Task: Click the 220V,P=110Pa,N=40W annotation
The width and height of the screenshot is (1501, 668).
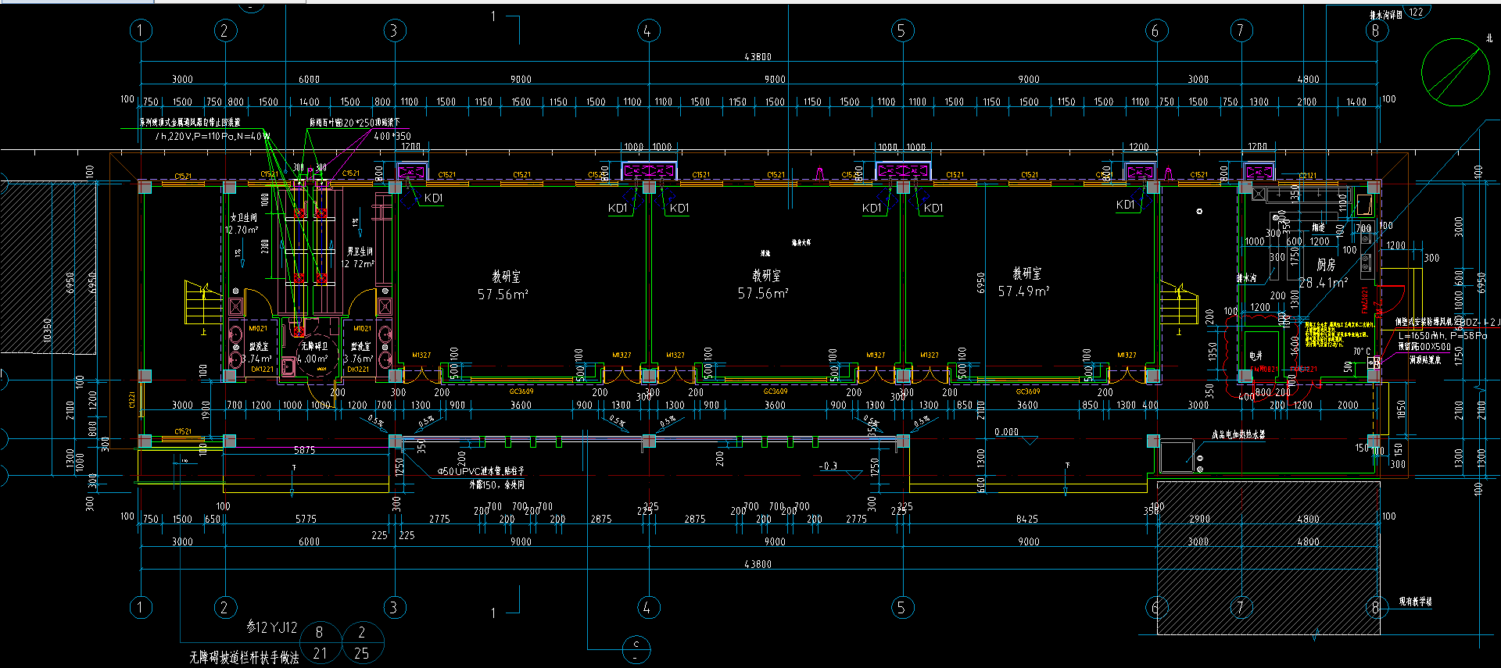Action: pos(213,136)
